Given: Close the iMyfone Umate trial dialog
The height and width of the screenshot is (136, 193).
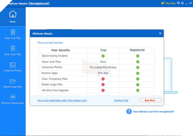Looking at the screenshot, I should coord(160,33).
